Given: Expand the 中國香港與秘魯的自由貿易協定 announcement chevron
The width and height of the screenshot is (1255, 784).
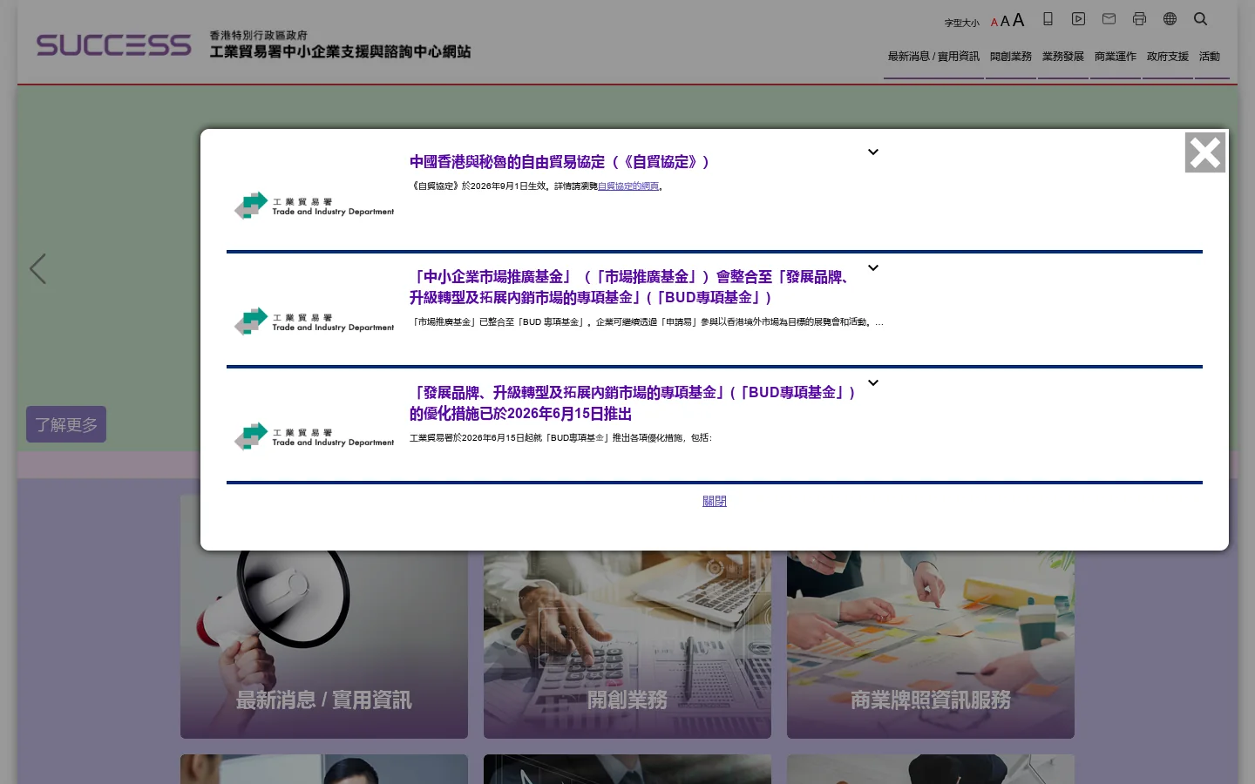Looking at the screenshot, I should click(x=873, y=152).
